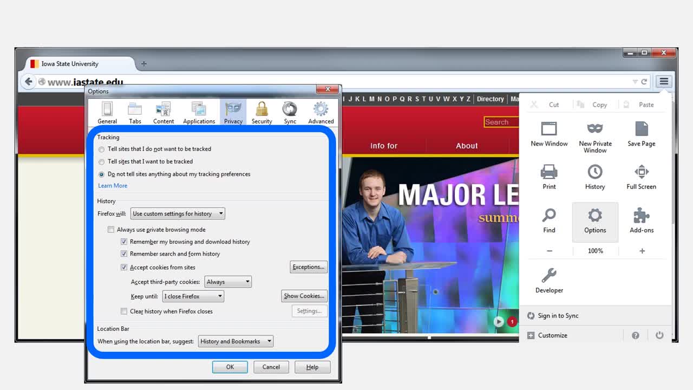
Task: Open the Security options pane
Action: coord(261,113)
